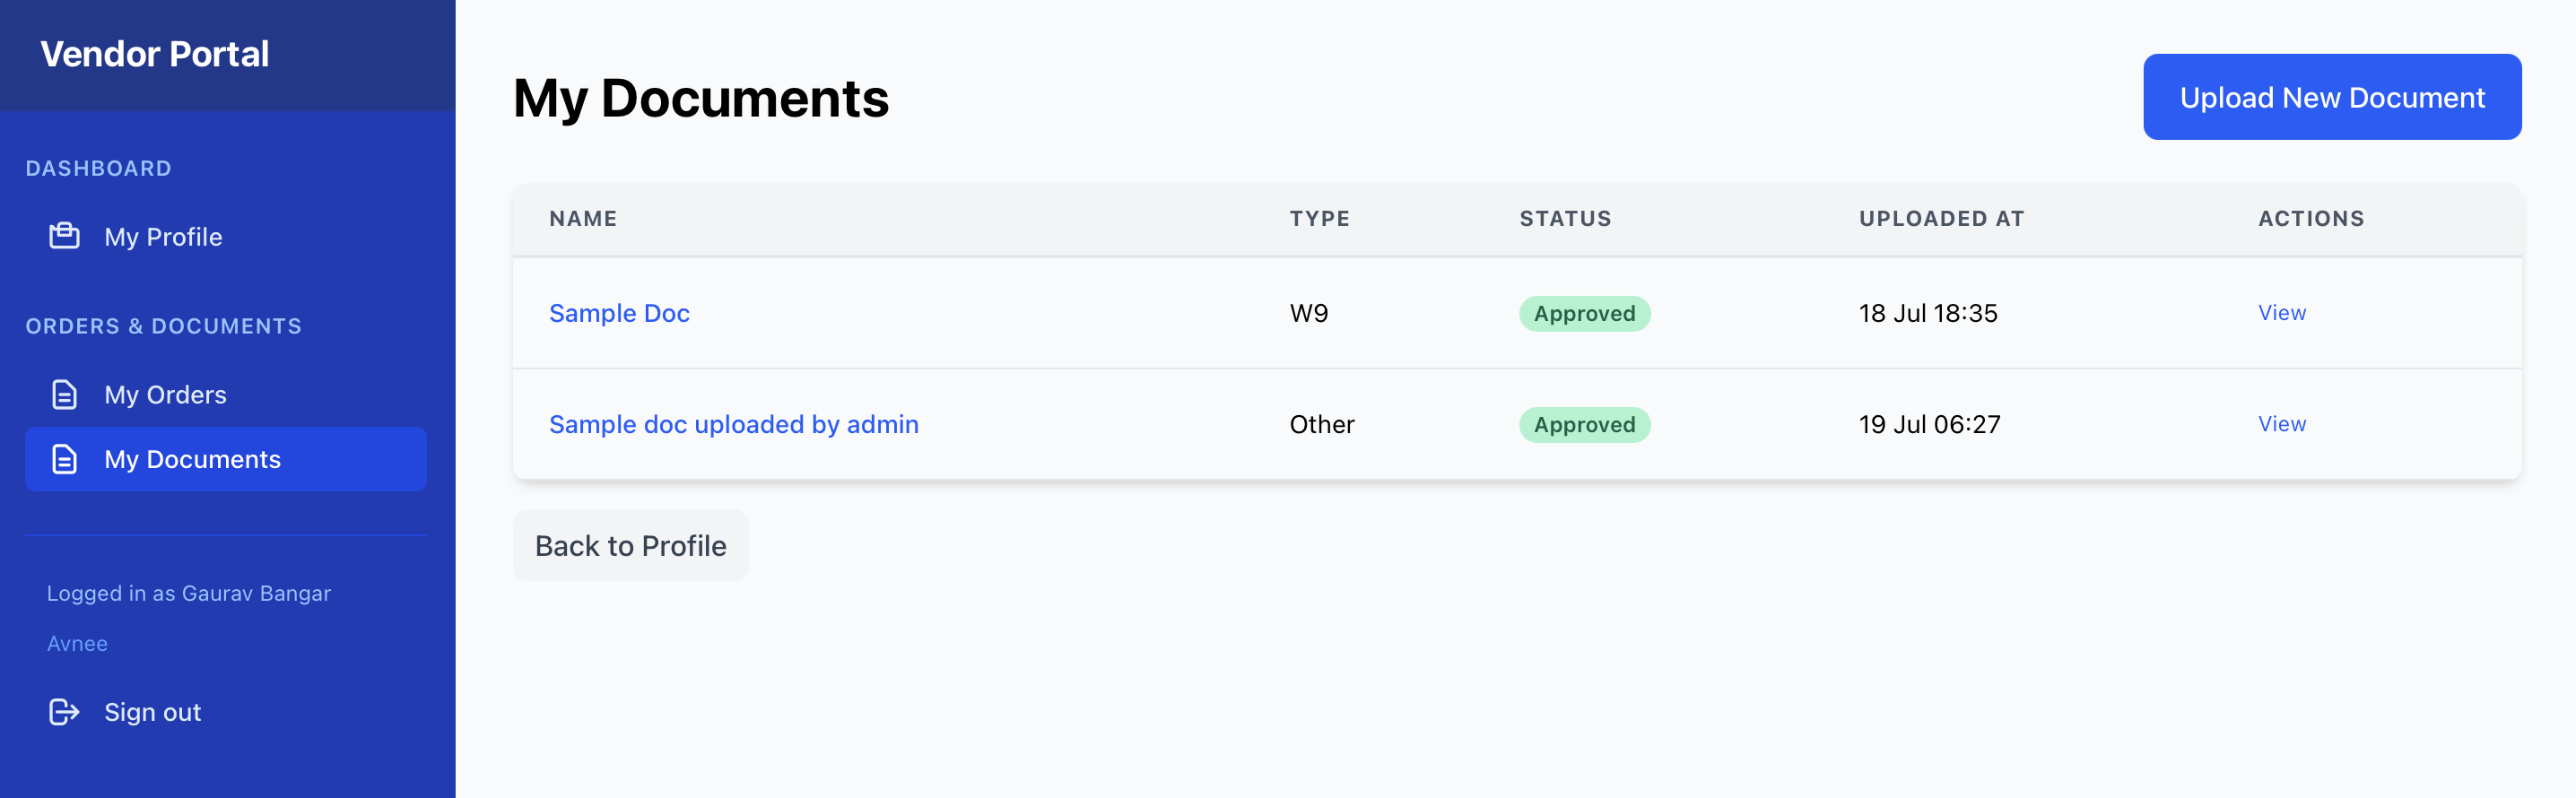Viewport: 2576px width, 798px height.
Task: Click the UPLOADED AT column header
Action: [x=1940, y=219]
